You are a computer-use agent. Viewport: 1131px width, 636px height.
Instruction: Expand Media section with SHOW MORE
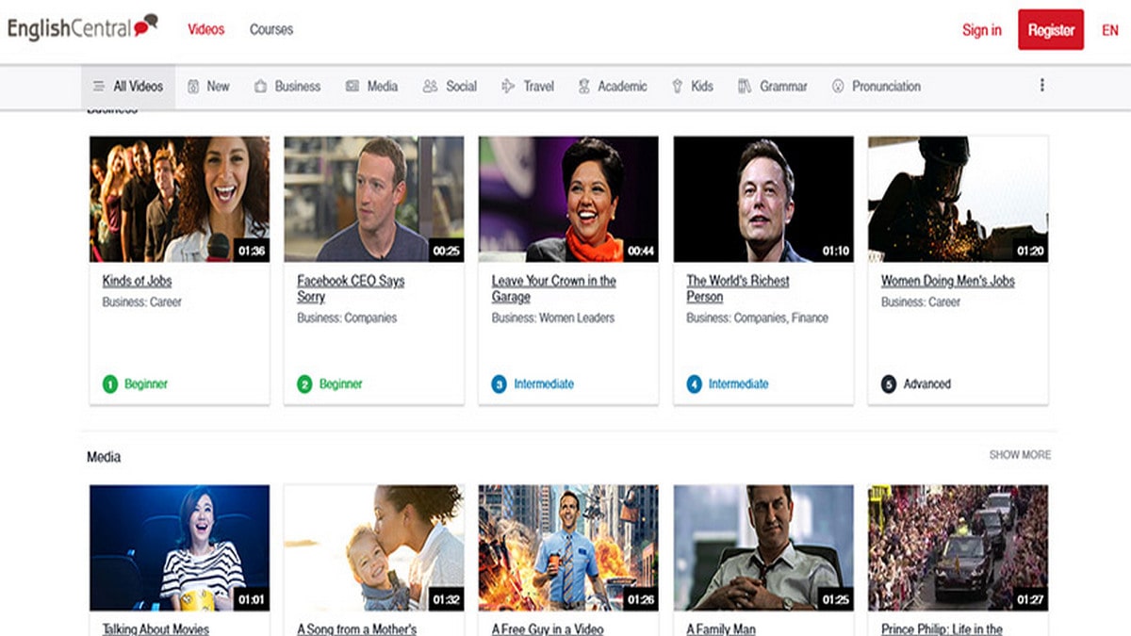1019,455
